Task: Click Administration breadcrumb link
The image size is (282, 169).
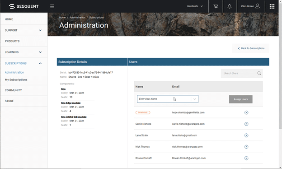Action: pos(77,18)
